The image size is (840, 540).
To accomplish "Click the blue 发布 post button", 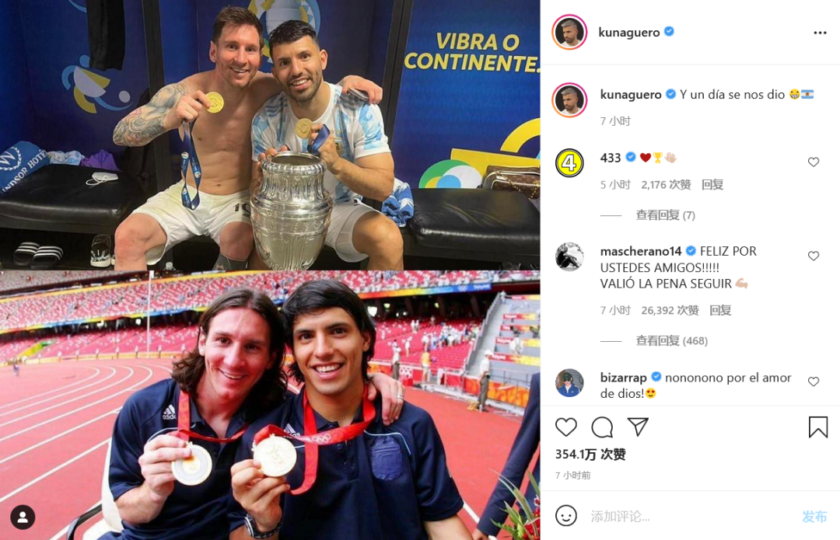I will (x=814, y=517).
